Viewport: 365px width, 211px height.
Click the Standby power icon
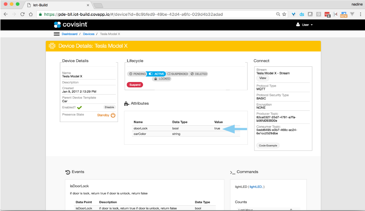tap(113, 115)
